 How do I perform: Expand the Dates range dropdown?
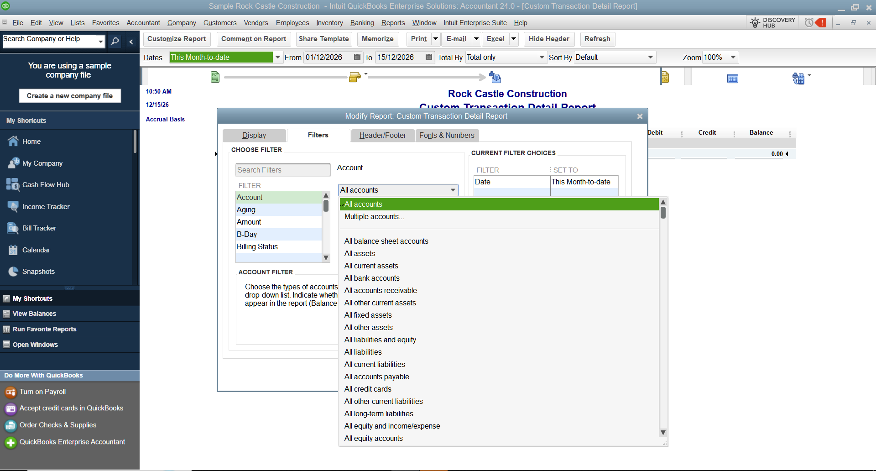[x=277, y=58]
